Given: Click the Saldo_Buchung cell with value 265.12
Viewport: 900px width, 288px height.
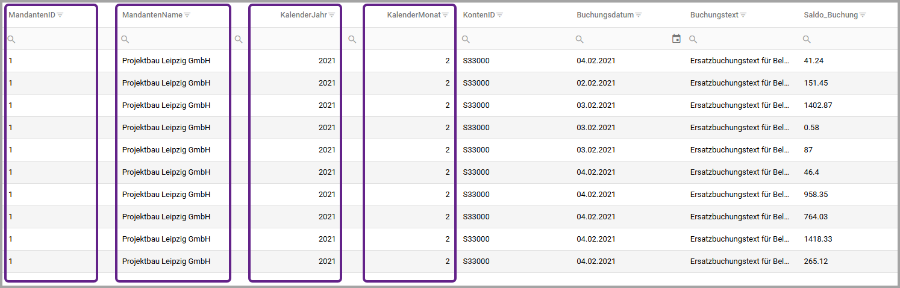Looking at the screenshot, I should point(815,261).
